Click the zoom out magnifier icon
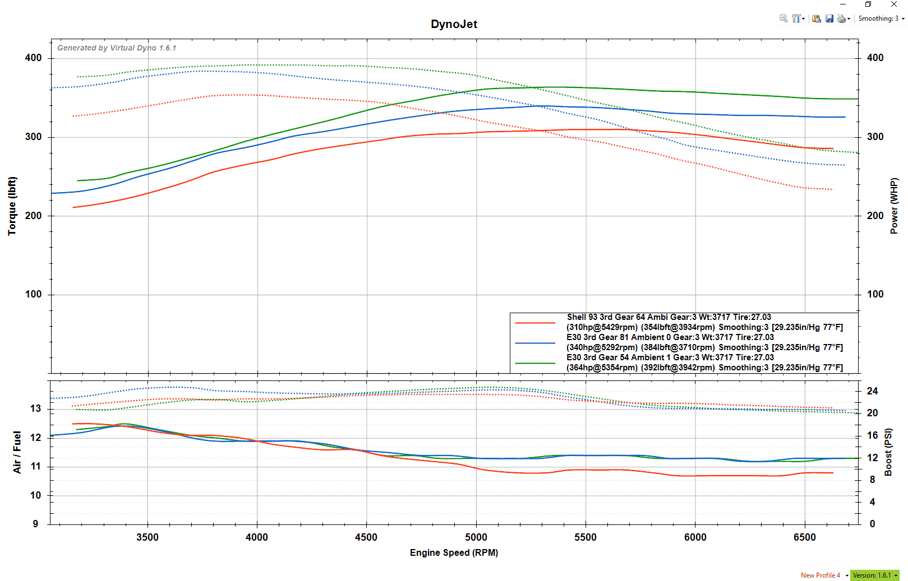908x581 pixels. (783, 18)
